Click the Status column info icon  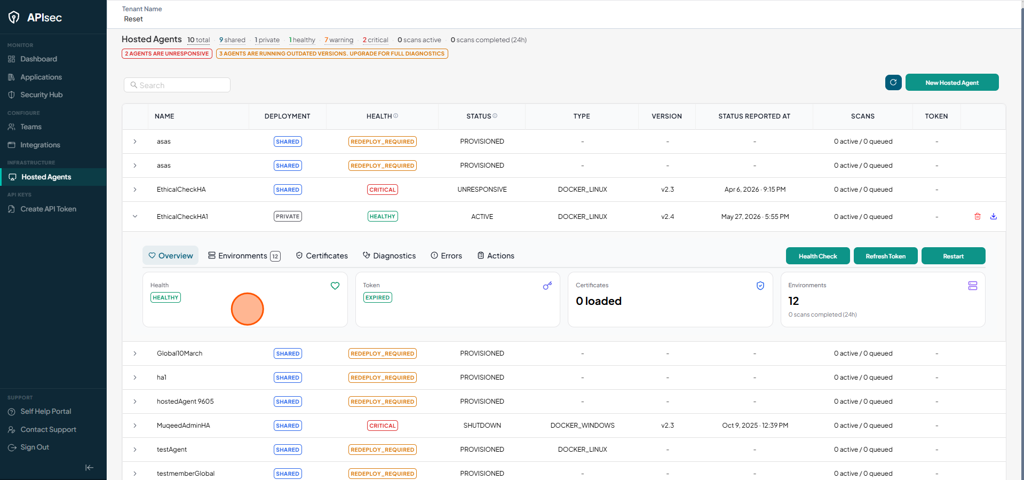(495, 116)
